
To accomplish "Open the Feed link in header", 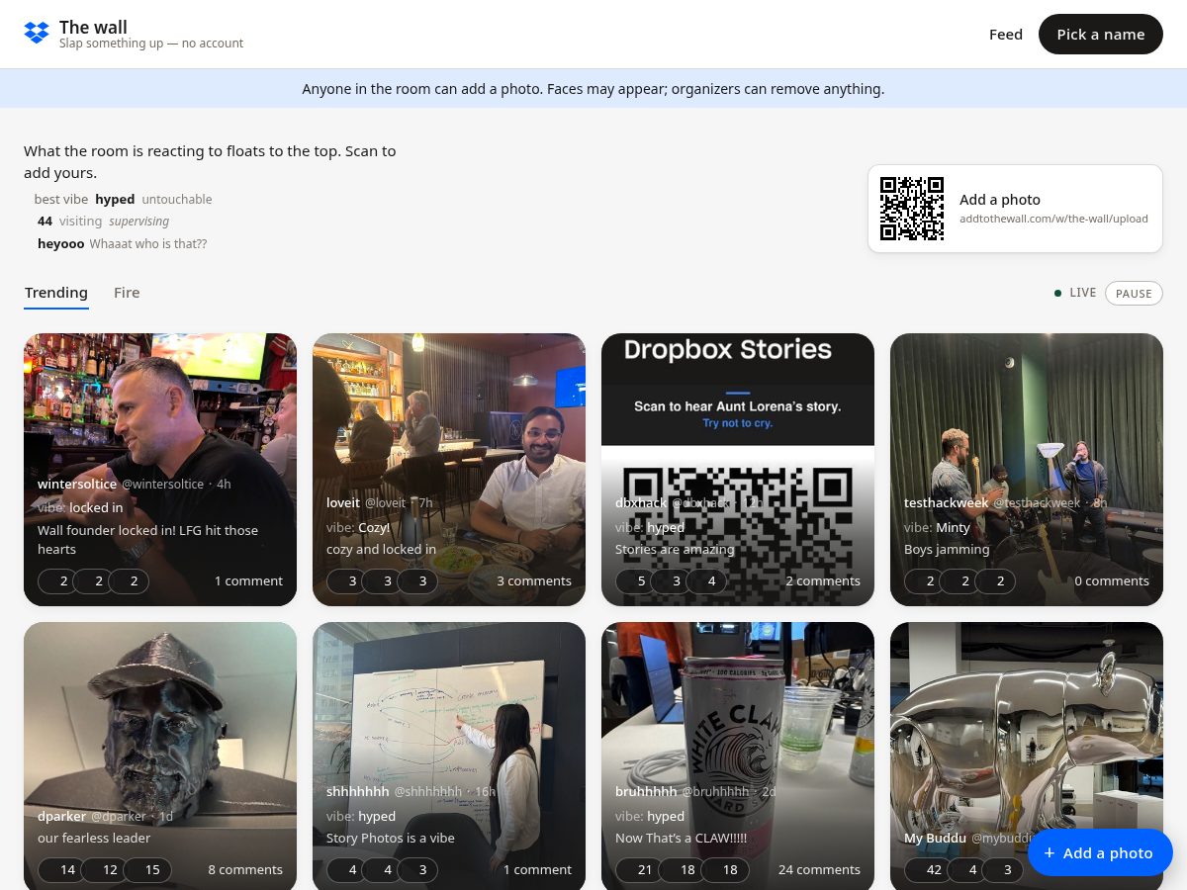I will coord(1006,34).
